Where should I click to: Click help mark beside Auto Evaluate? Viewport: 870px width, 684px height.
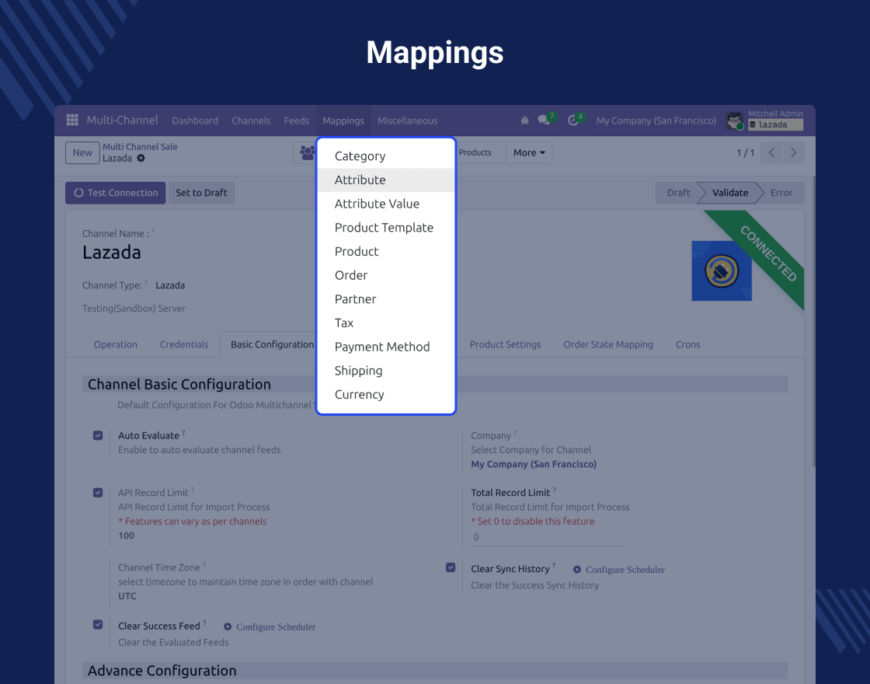click(183, 433)
